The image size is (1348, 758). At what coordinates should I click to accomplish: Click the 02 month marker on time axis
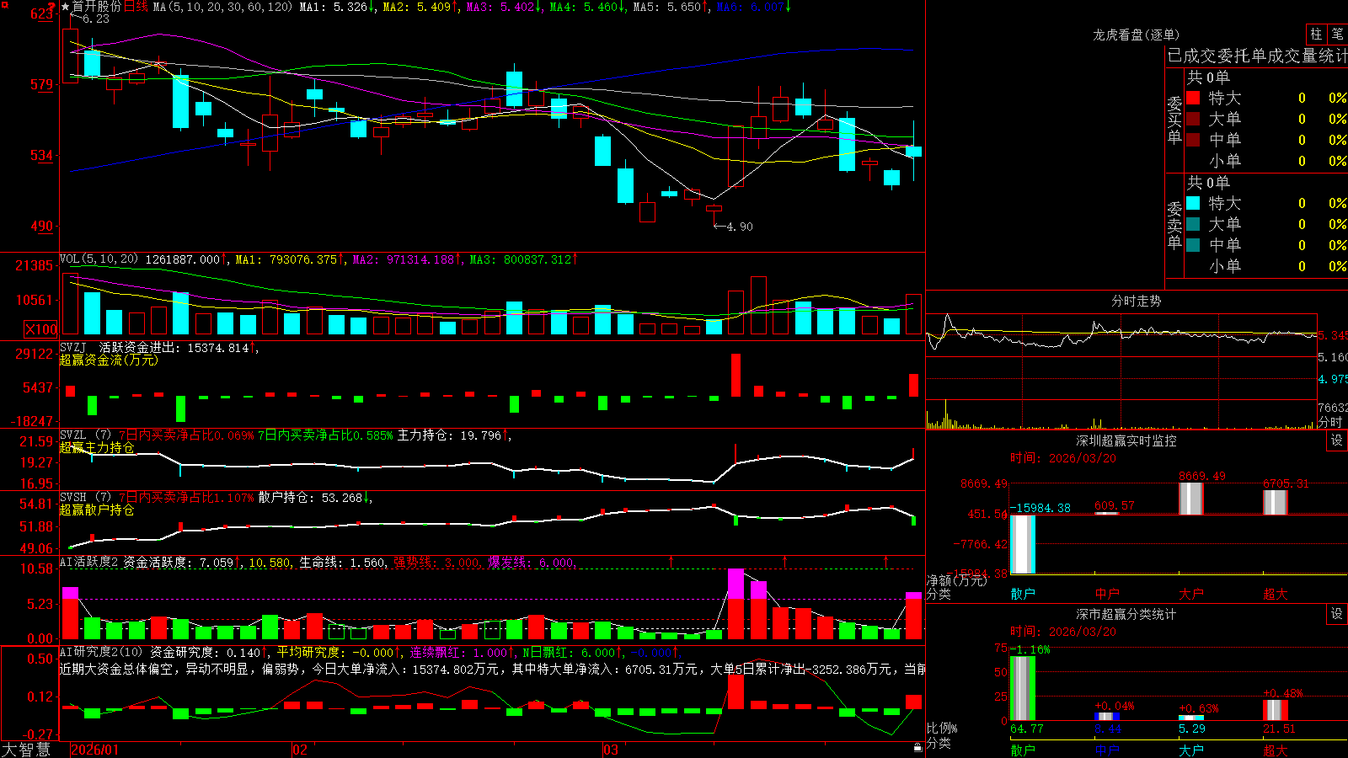pos(299,750)
